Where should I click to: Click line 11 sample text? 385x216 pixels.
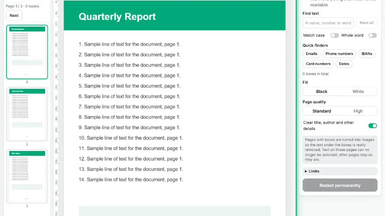tap(131, 148)
